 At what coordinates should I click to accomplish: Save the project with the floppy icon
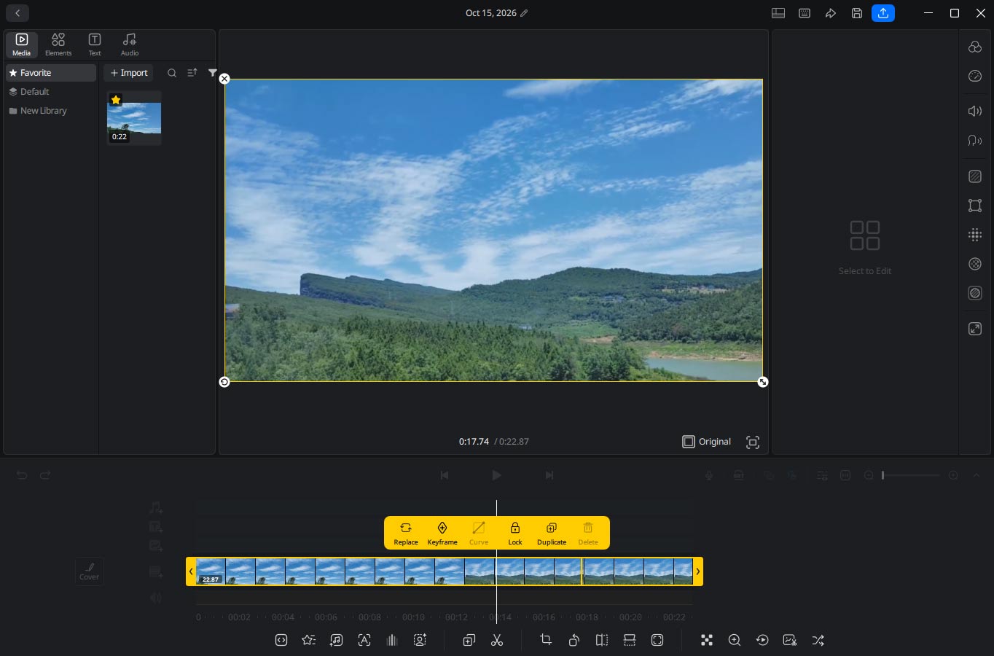[857, 13]
